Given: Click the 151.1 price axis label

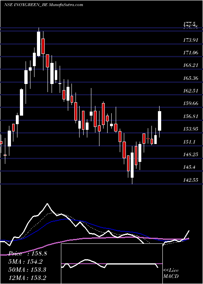Looking at the screenshot, I should coord(190,142).
